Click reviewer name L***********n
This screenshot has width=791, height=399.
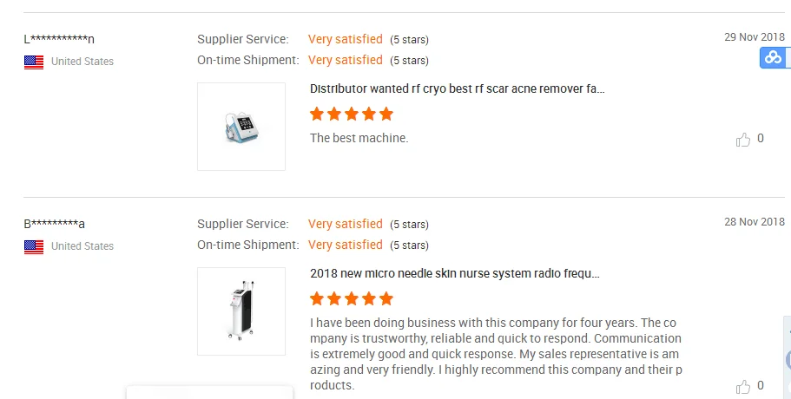59,39
